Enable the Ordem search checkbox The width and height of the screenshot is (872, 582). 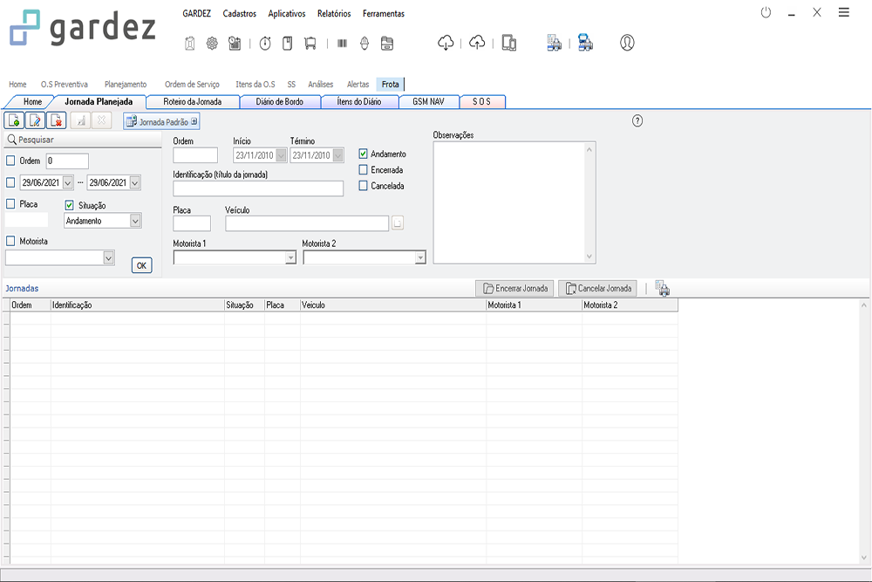tap(10, 161)
